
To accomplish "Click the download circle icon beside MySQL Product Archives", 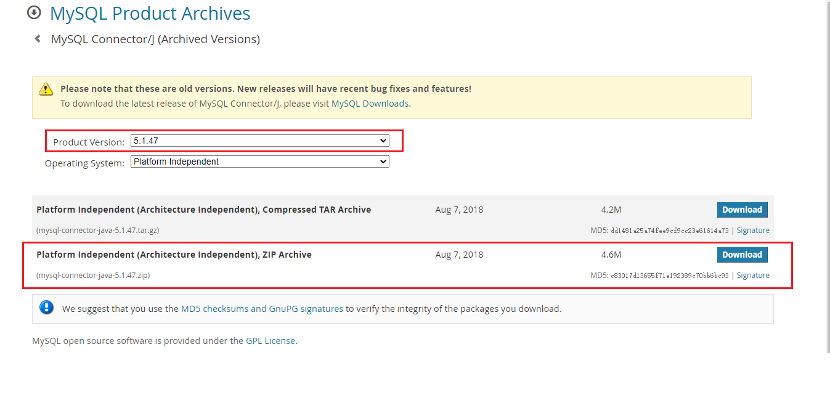I will pyautogui.click(x=34, y=12).
